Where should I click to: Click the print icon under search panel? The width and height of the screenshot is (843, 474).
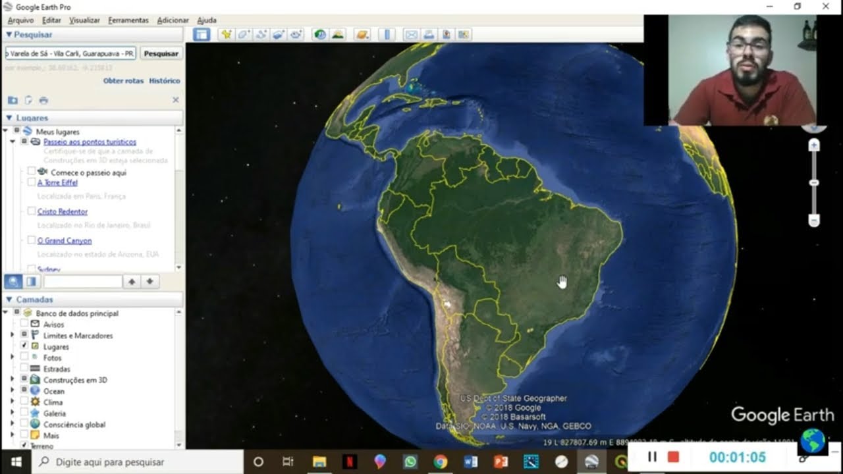point(43,100)
